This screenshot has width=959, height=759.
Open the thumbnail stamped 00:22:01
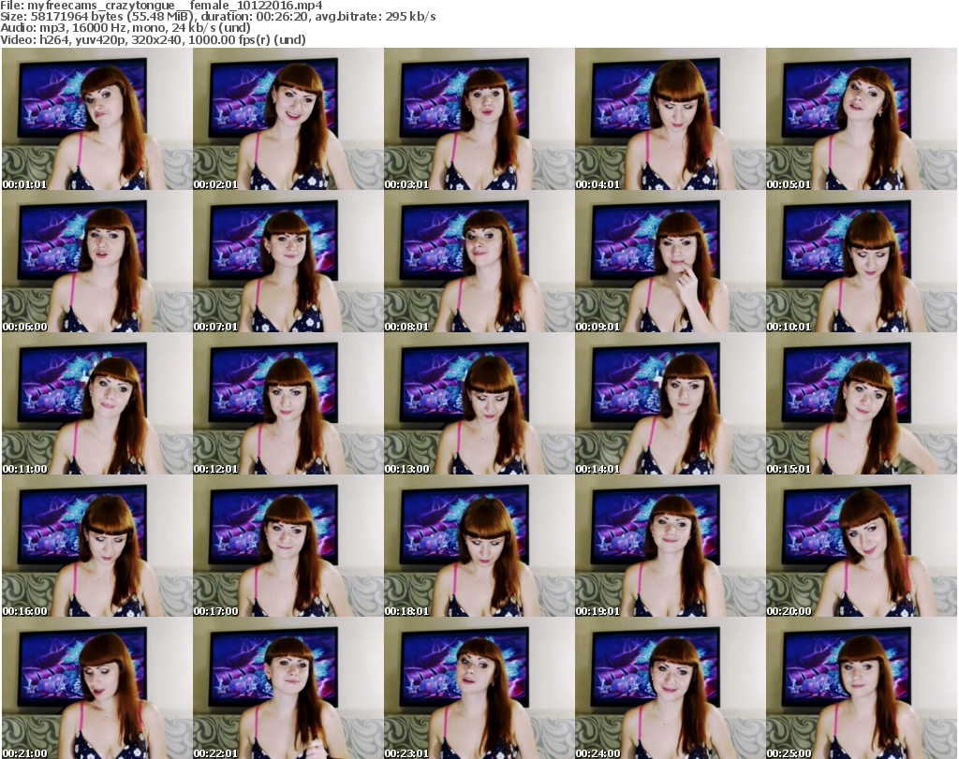pos(288,688)
